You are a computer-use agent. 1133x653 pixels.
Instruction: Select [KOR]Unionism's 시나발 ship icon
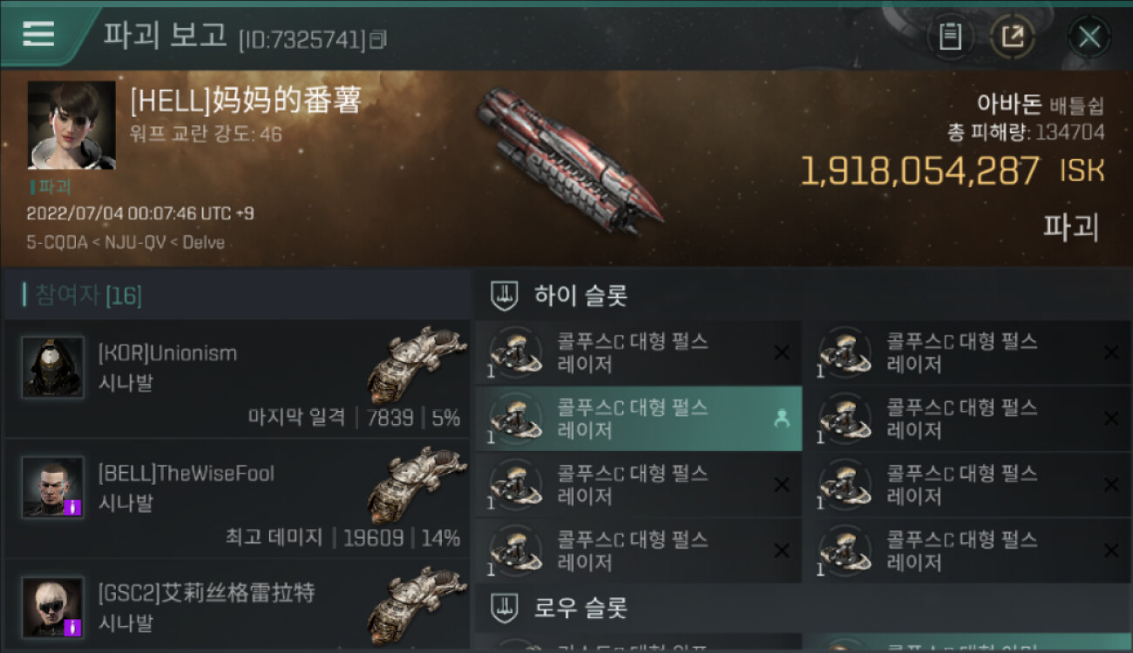click(416, 364)
